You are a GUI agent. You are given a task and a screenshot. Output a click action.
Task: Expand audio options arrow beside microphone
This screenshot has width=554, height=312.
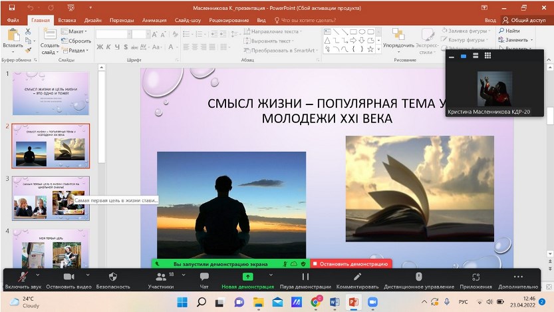point(37,274)
